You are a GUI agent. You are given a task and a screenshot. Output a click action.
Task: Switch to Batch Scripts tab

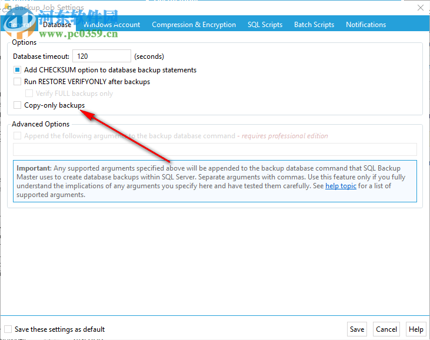(314, 25)
